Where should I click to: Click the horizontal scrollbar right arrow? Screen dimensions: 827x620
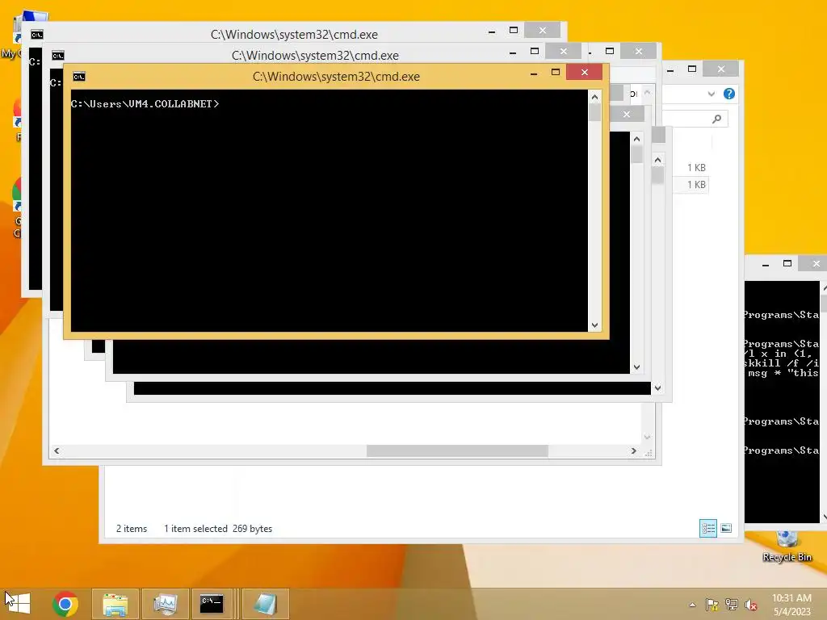click(x=633, y=450)
